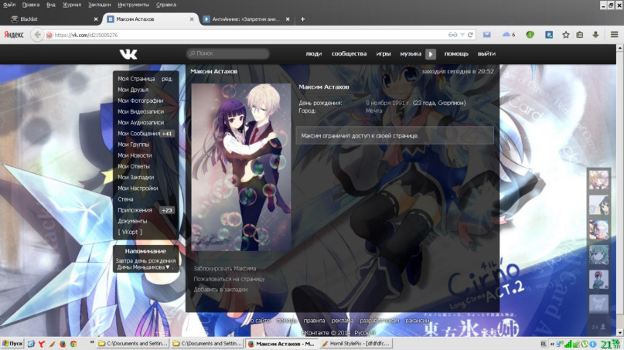Screen dimensions: 624x350
Task: Click the VK search field Поиск
Action: click(228, 53)
